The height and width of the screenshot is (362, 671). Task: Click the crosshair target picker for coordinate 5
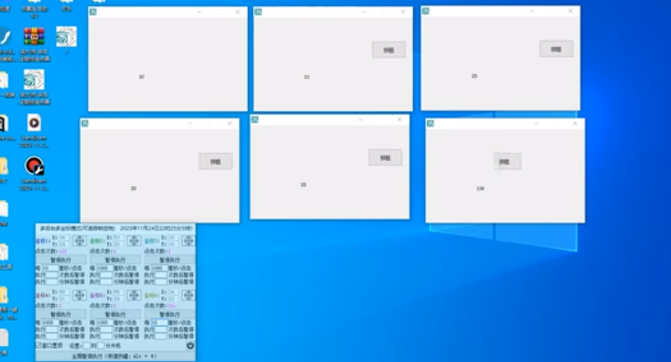[134, 295]
